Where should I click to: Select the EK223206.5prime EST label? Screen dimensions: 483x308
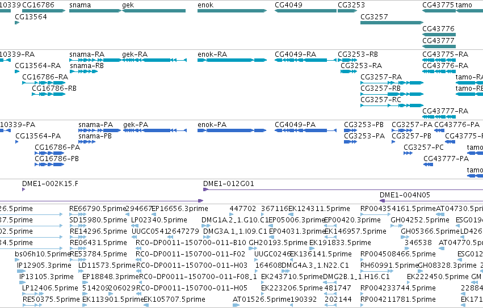click(x=292, y=288)
